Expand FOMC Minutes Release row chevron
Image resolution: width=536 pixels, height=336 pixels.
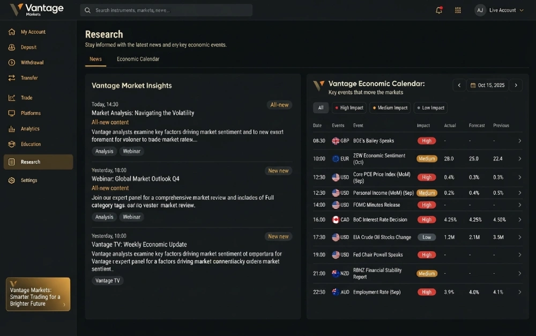[x=519, y=205]
